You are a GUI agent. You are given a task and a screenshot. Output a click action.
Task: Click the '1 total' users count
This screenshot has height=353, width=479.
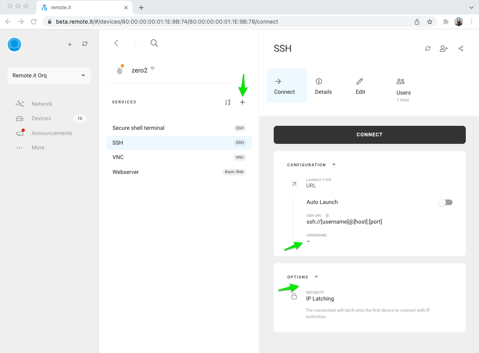click(x=403, y=100)
